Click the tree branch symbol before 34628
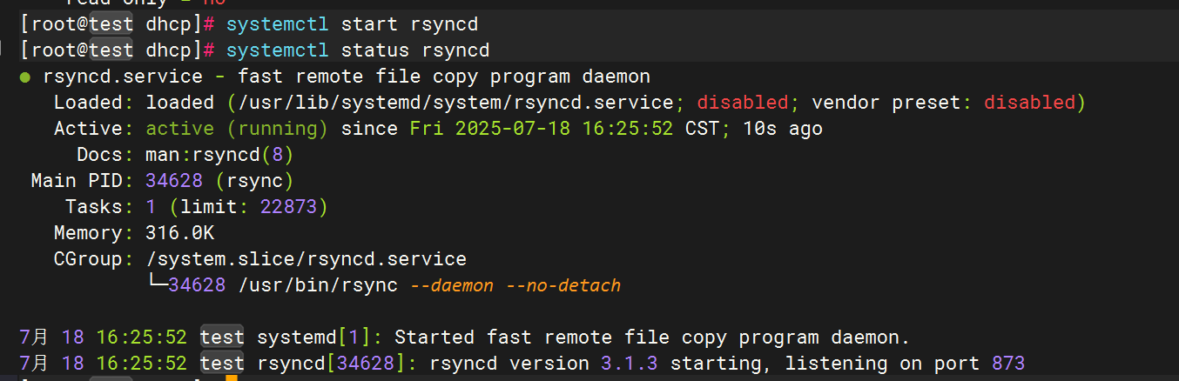 tap(157, 284)
